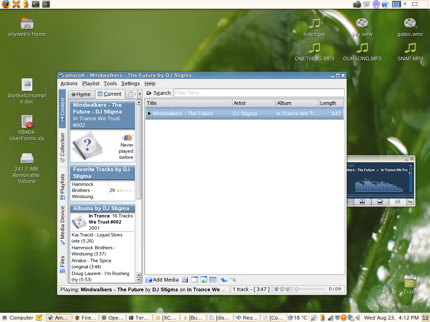The height and width of the screenshot is (322, 430).
Task: Open VBA04-UserForms.xls desktop file
Action: point(27,128)
